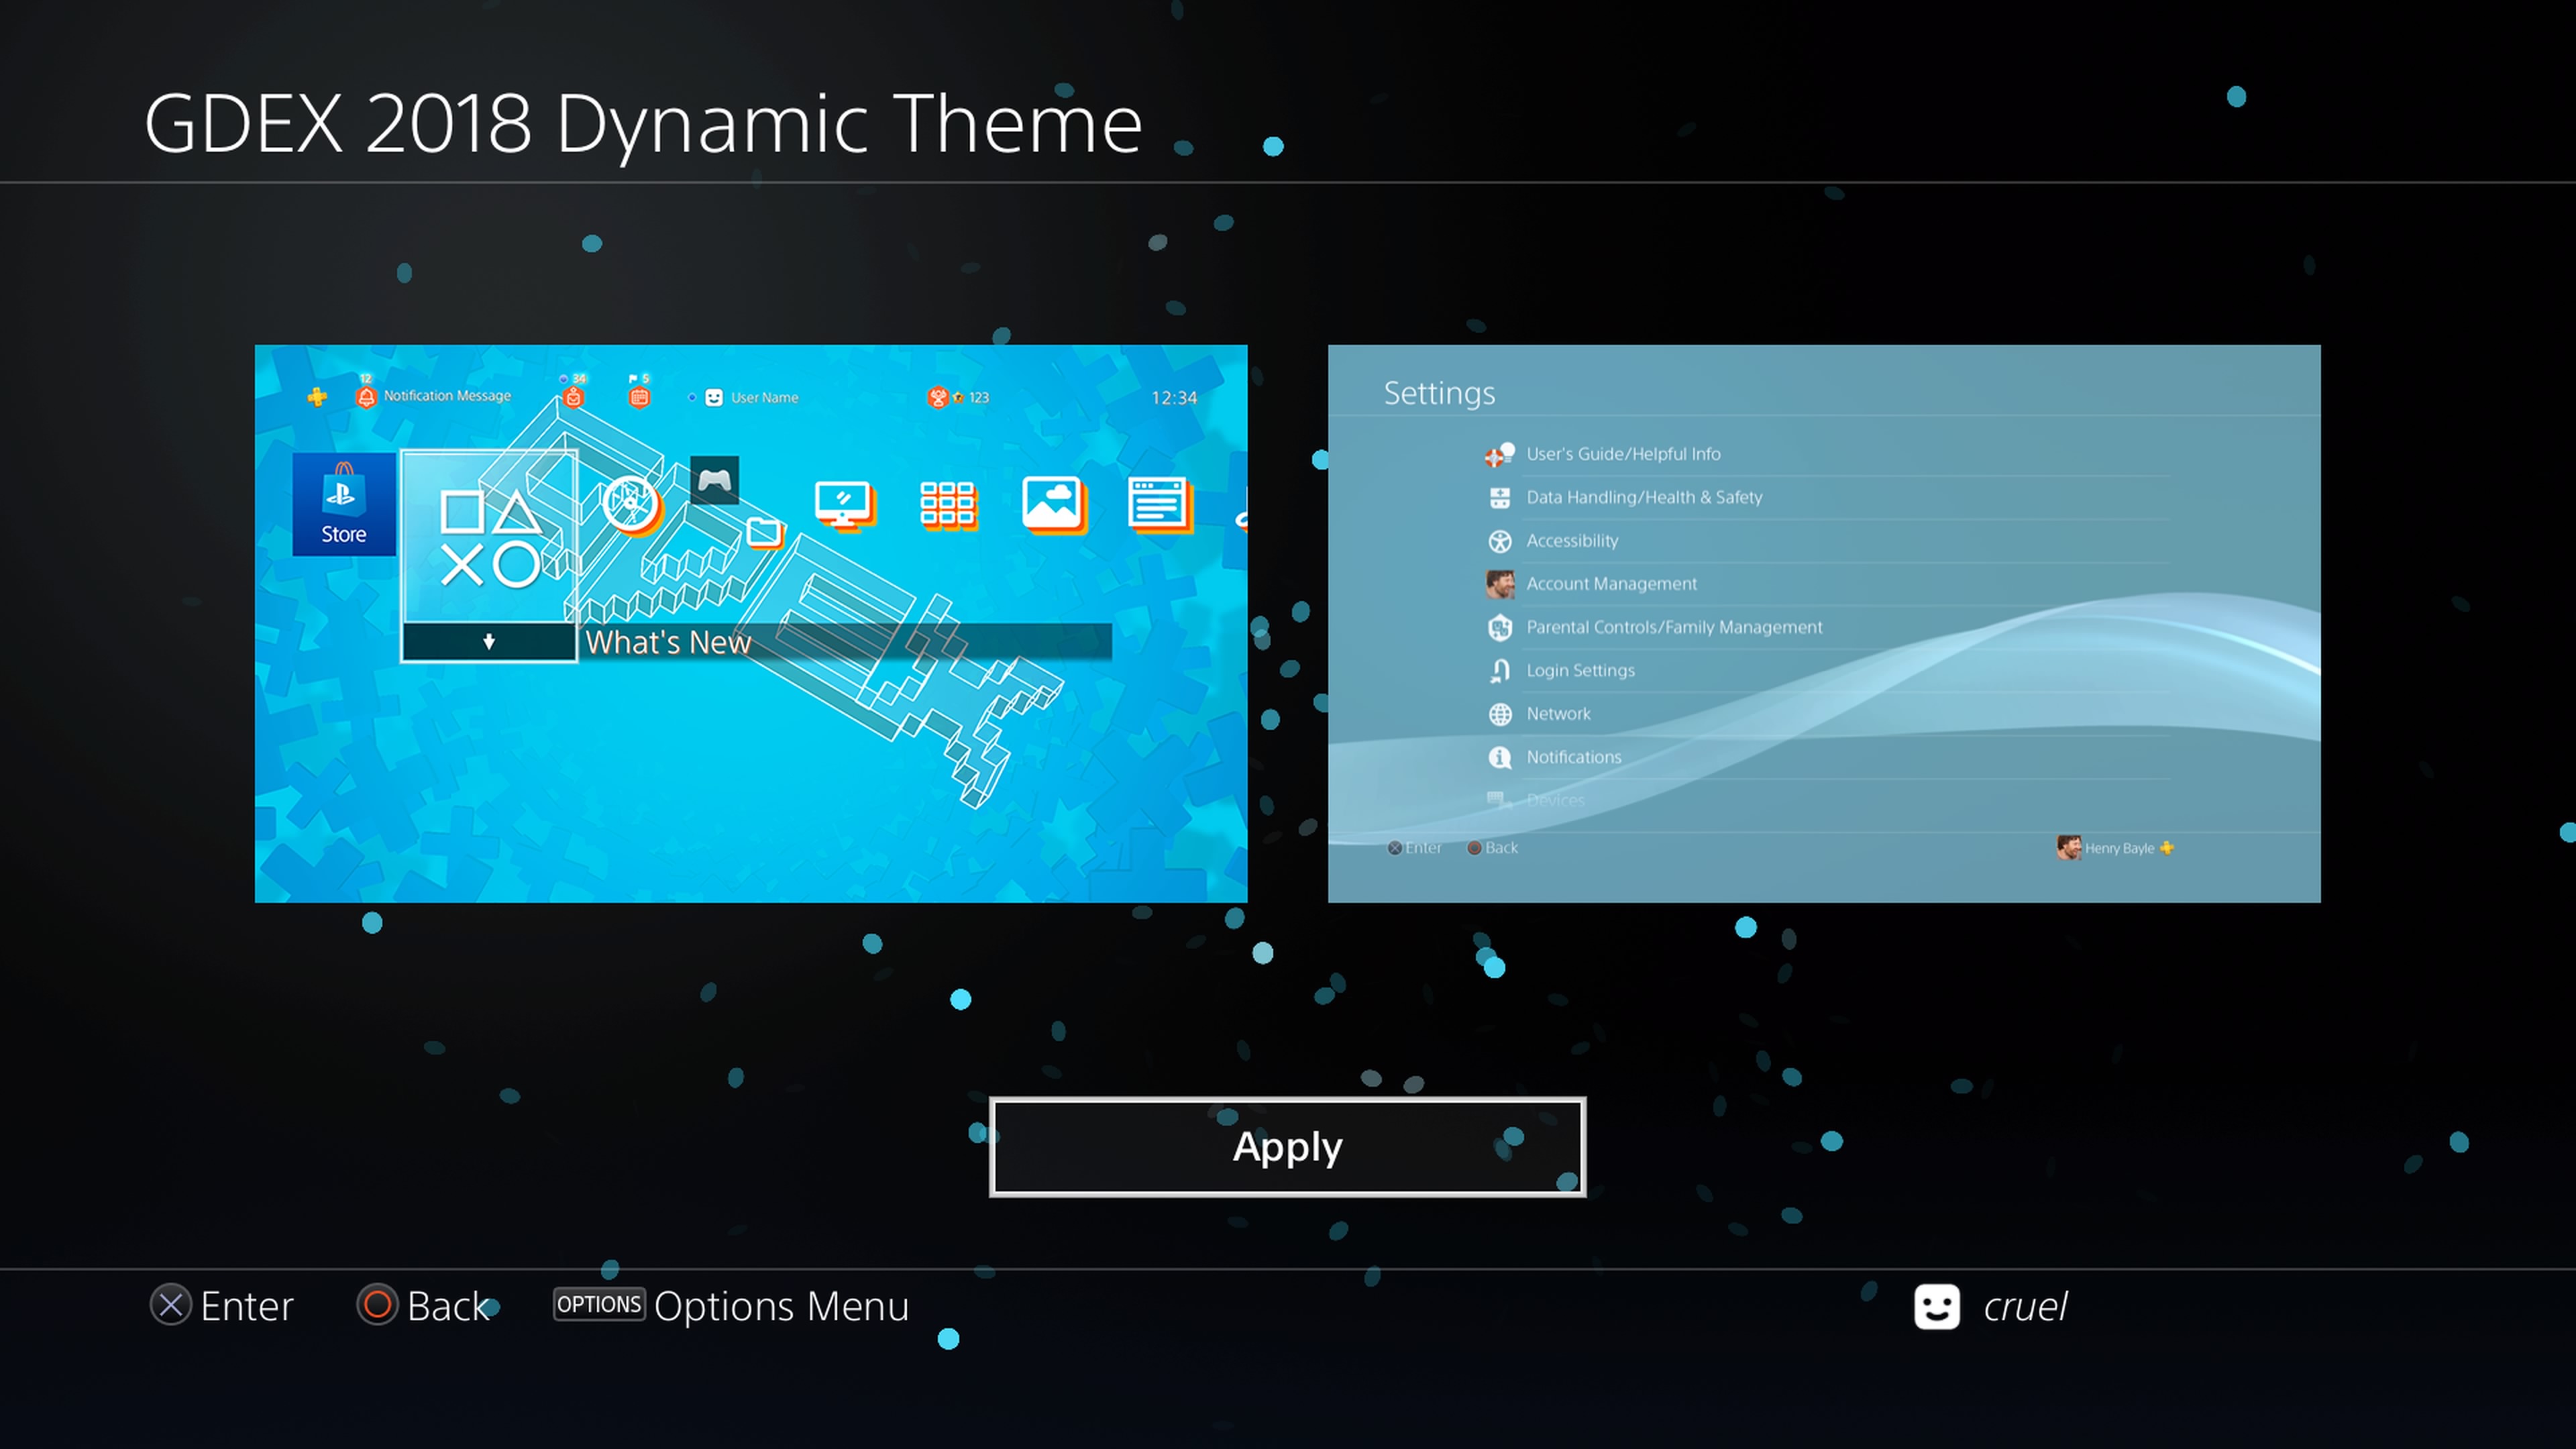Select the Settings screen theme preview
Image resolution: width=2576 pixels, height=1449 pixels.
pos(1824,623)
